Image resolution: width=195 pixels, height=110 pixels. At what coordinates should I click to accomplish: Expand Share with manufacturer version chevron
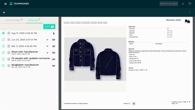(x=47, y=53)
